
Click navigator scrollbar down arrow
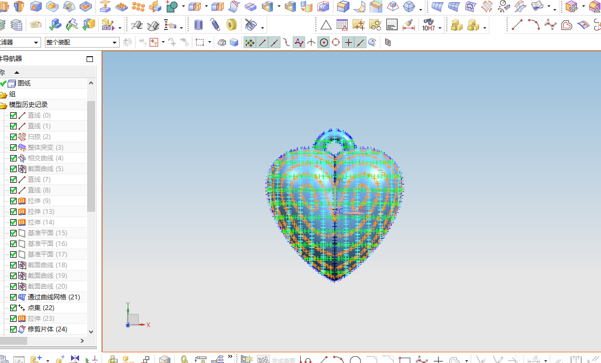click(91, 332)
